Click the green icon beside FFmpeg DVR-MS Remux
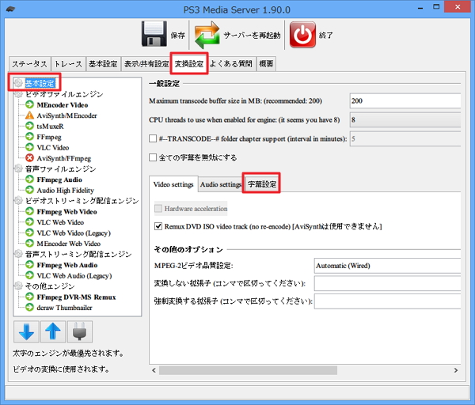This screenshot has height=405, width=475. tap(29, 297)
